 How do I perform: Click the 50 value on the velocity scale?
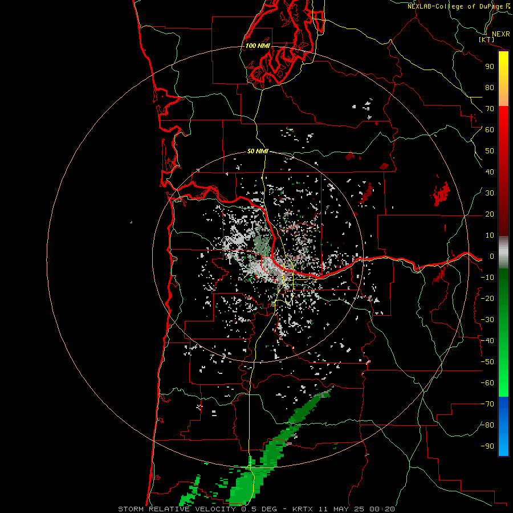point(490,151)
